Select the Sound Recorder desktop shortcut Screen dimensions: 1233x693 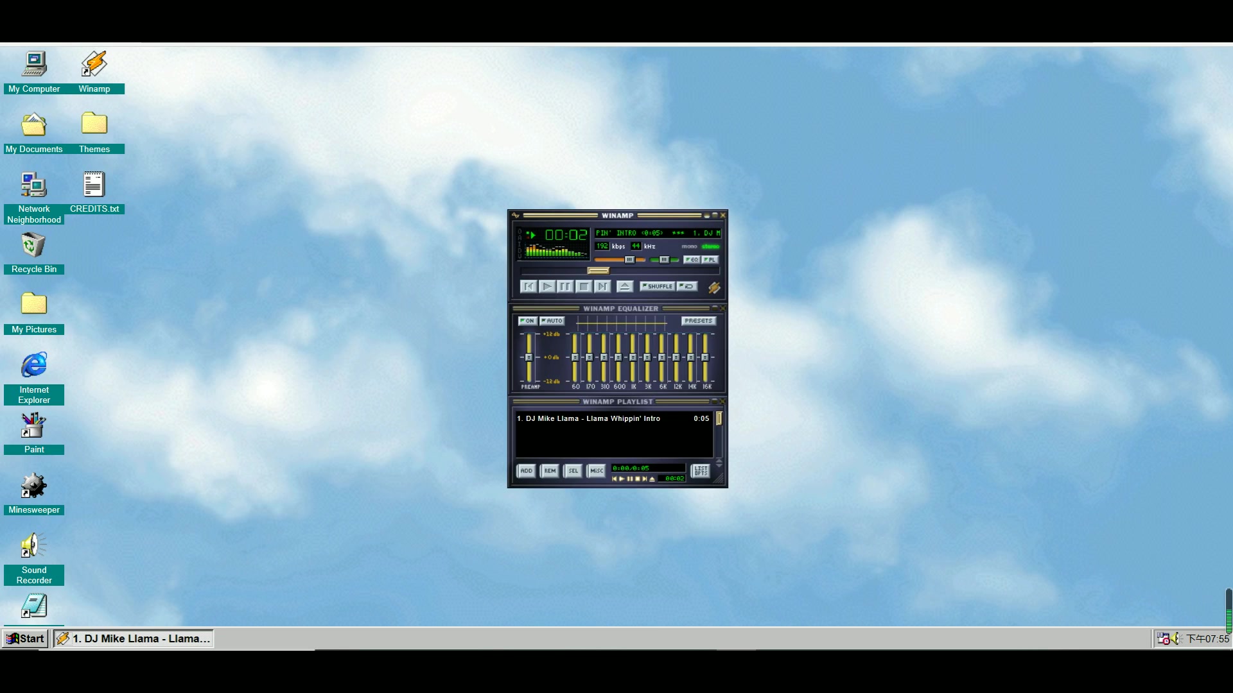tap(34, 558)
